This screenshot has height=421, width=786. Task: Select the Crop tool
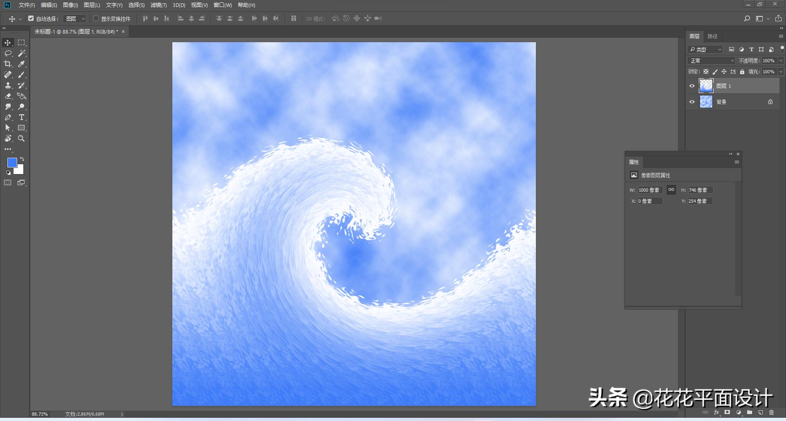point(8,64)
